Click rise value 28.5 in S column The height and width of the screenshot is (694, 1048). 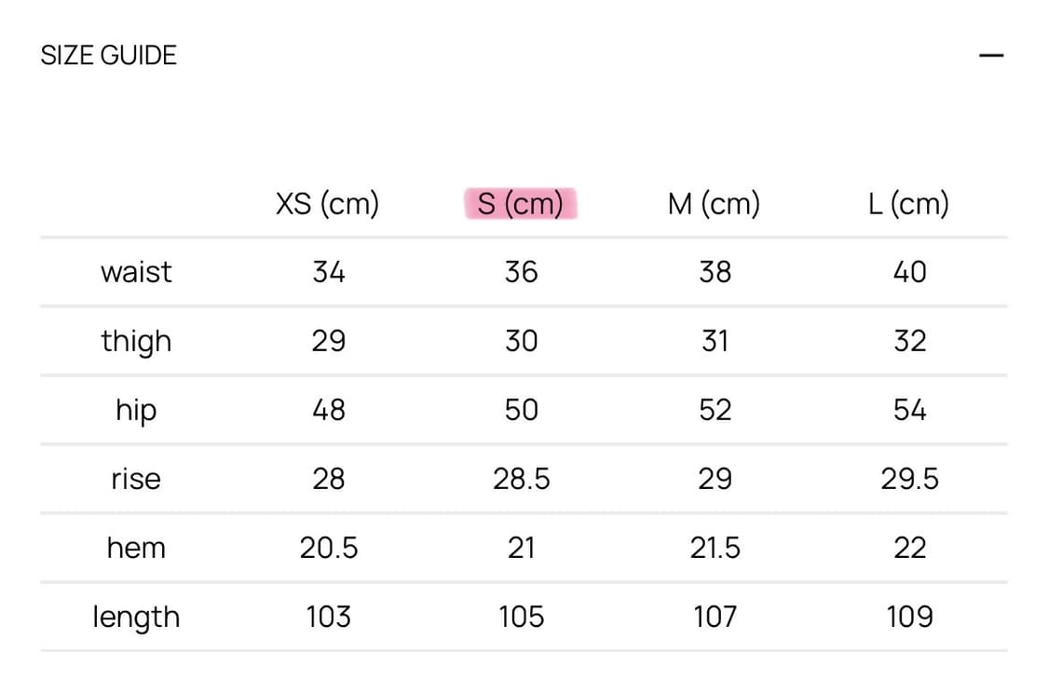point(522,480)
